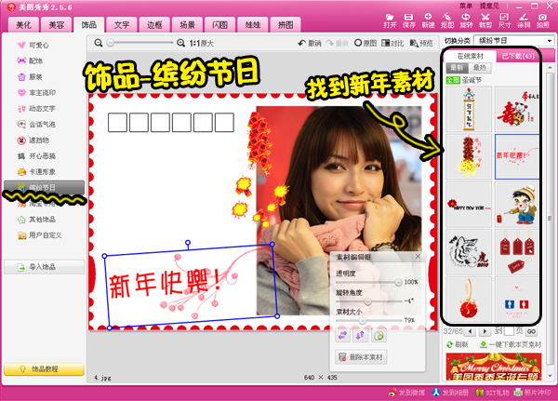Send the photo with 发到相册
Image resolution: width=558 pixels, height=401 pixels.
pyautogui.click(x=450, y=393)
